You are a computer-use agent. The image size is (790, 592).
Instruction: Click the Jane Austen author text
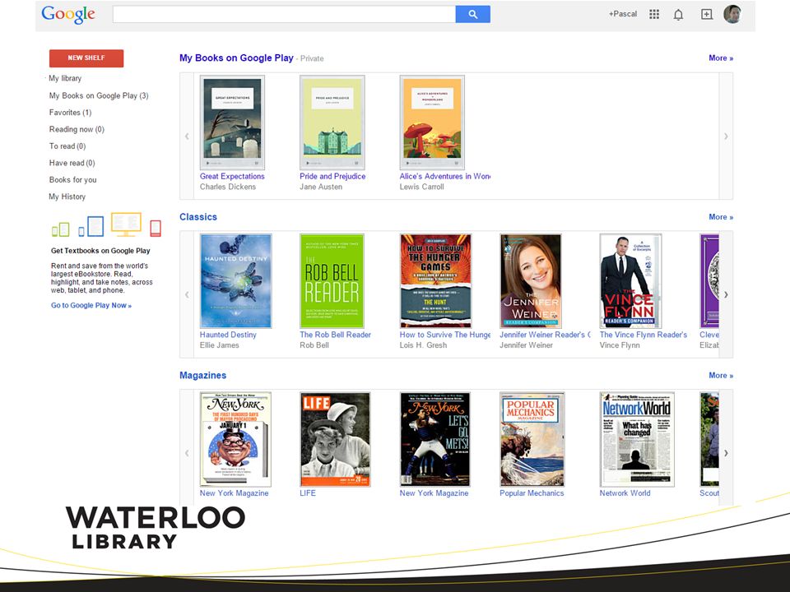coord(321,187)
